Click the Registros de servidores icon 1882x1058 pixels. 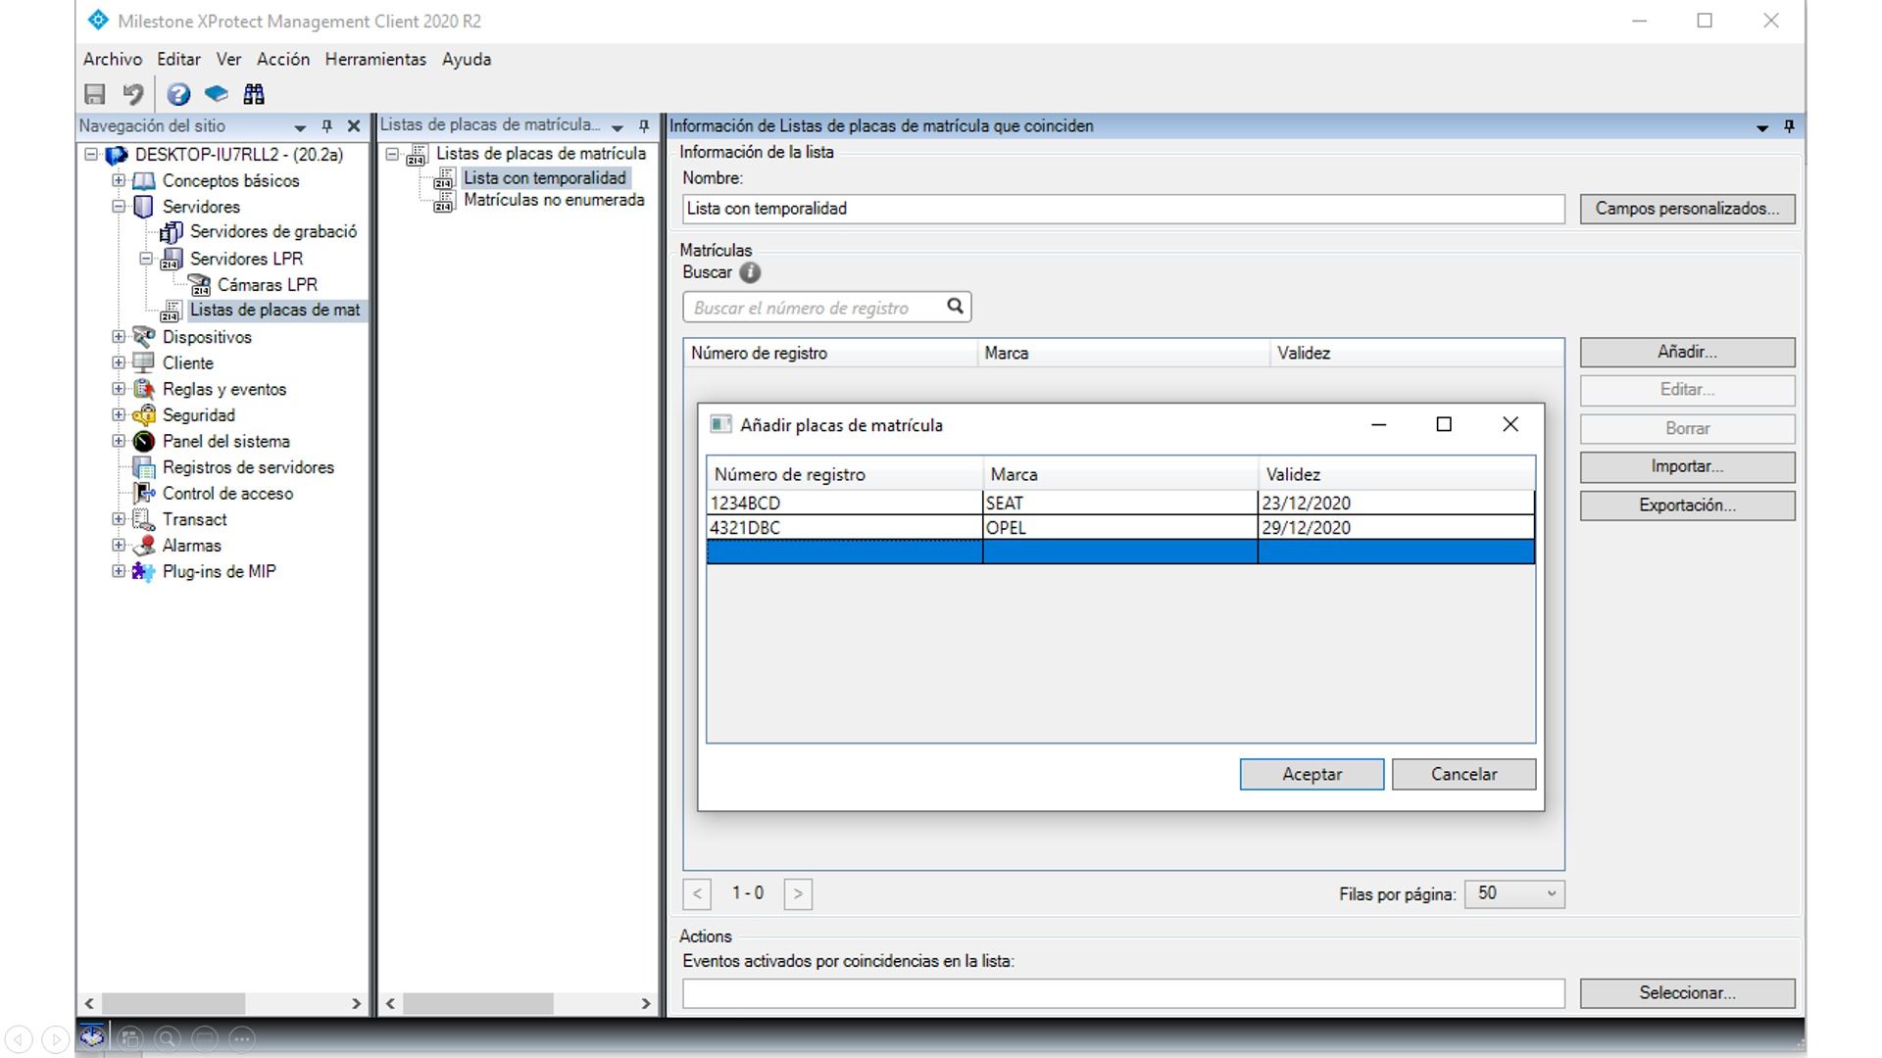144,468
